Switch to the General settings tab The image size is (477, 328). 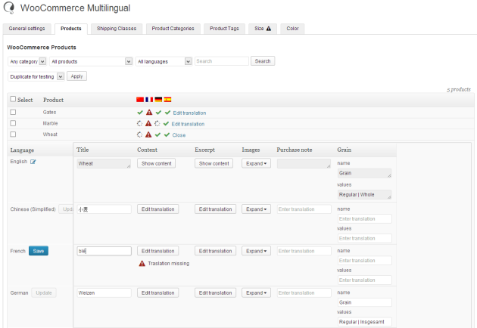point(26,29)
